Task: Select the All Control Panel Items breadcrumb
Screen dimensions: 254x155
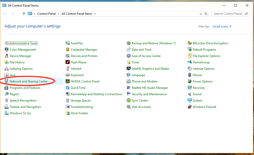Action: (x=77, y=14)
